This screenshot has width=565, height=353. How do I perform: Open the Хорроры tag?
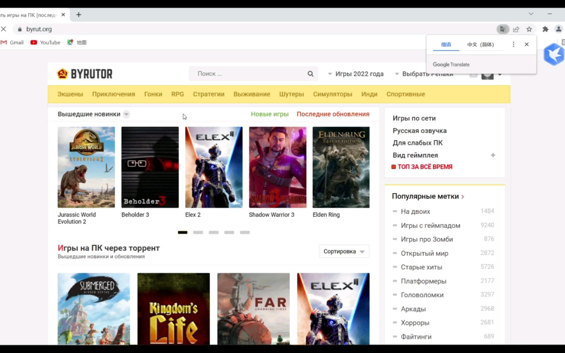(415, 323)
